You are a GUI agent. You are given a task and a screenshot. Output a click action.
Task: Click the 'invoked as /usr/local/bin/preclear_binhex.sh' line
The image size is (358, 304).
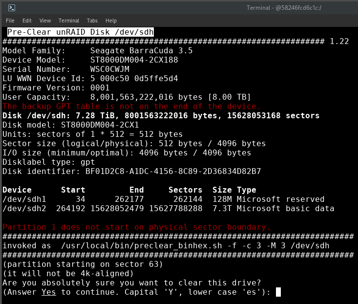coord(166,246)
